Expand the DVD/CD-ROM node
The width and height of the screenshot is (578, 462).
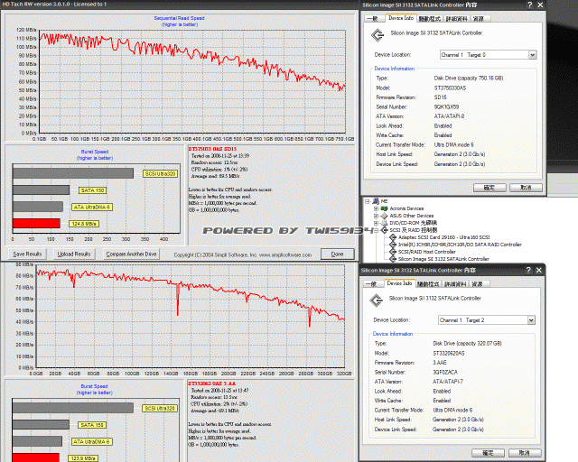pos(376,223)
